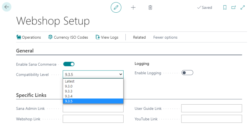The height and width of the screenshot is (125, 249).
Task: Open the Related menu
Action: [x=139, y=37]
